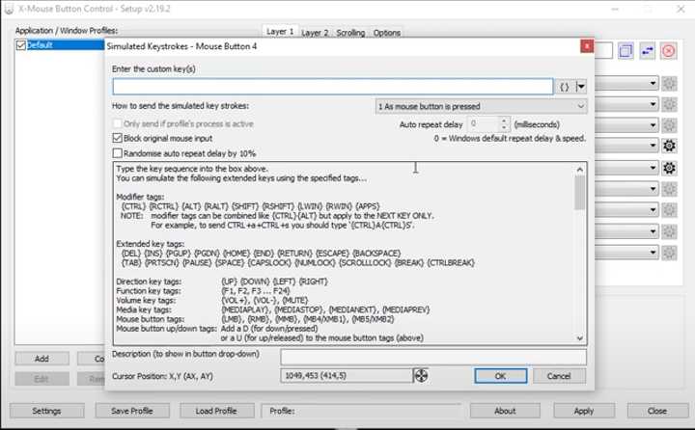
Task: Click the 'Modifier tags:' heading in help text
Action: tap(140, 197)
